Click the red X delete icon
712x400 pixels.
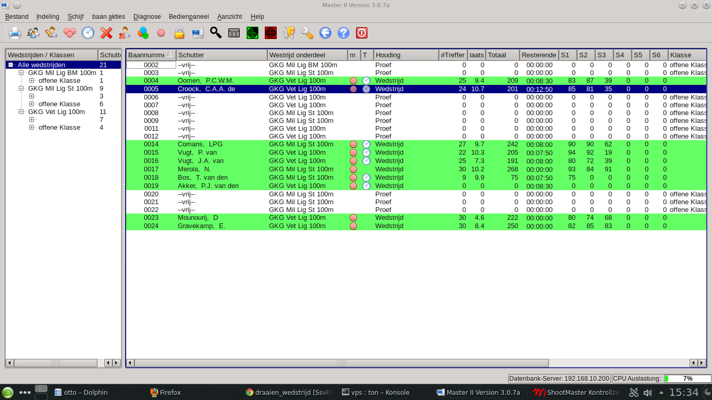(x=106, y=33)
